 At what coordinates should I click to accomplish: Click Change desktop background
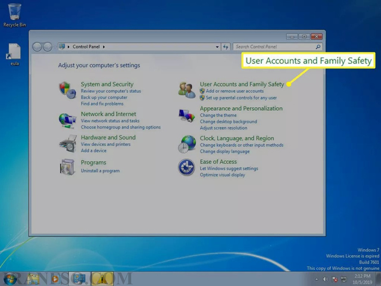tap(228, 122)
